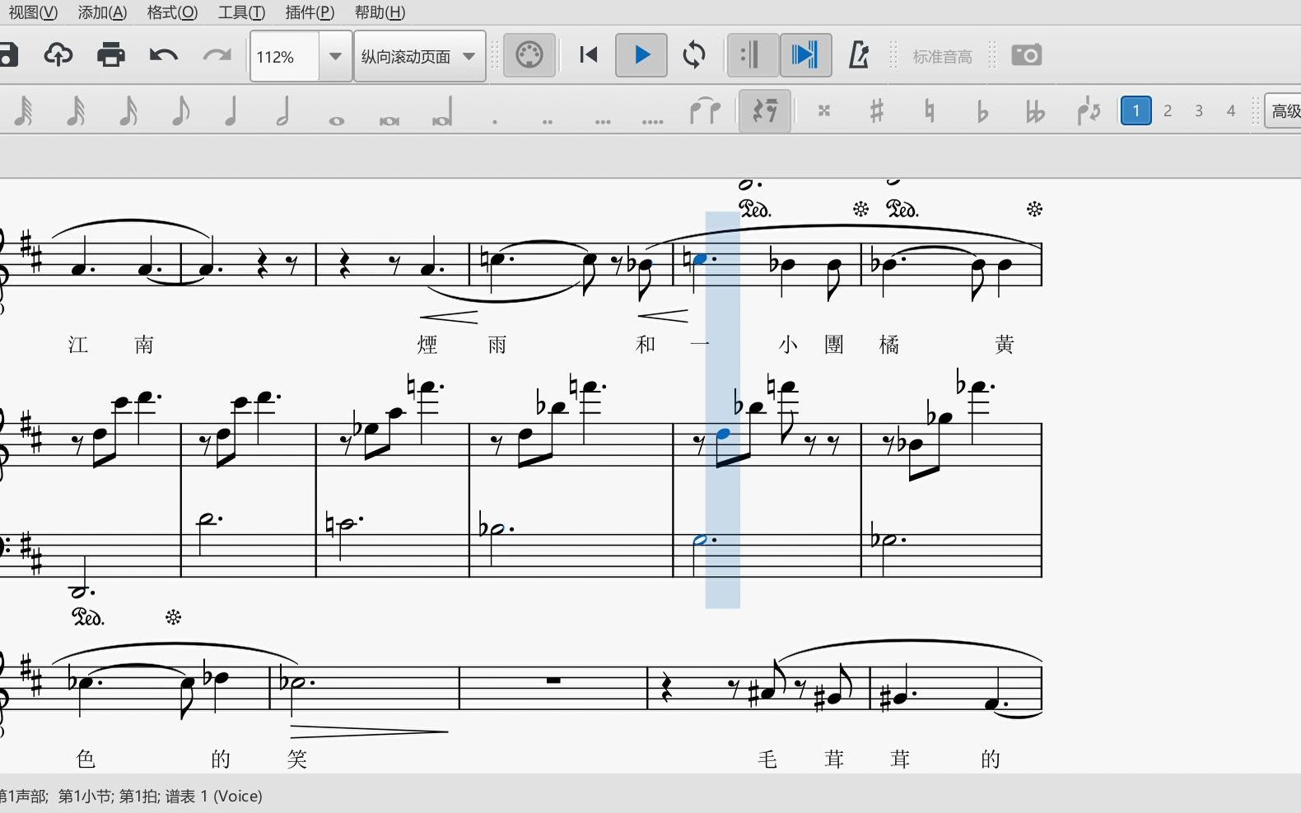
Task: Click the lyric 毛 in bottom system
Action: point(767,759)
